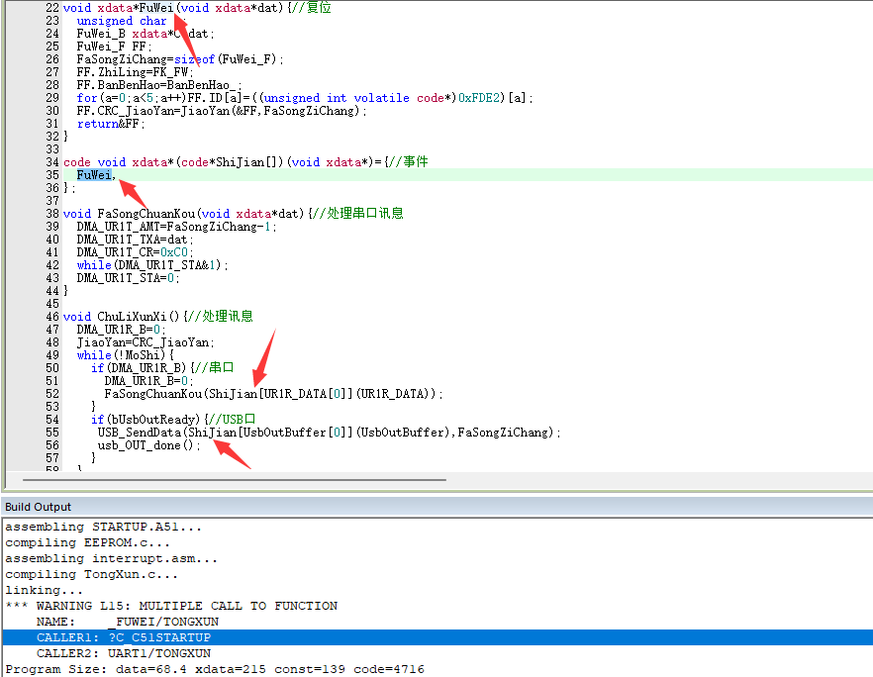Click line number 53 in the gutter
The height and width of the screenshot is (677, 873).
pyautogui.click(x=52, y=407)
